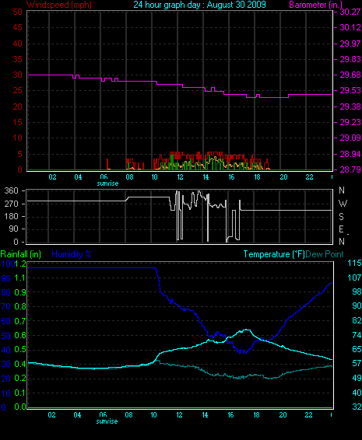Click the Rainfall (in) legend label
The width and height of the screenshot is (362, 440).
pyautogui.click(x=21, y=254)
